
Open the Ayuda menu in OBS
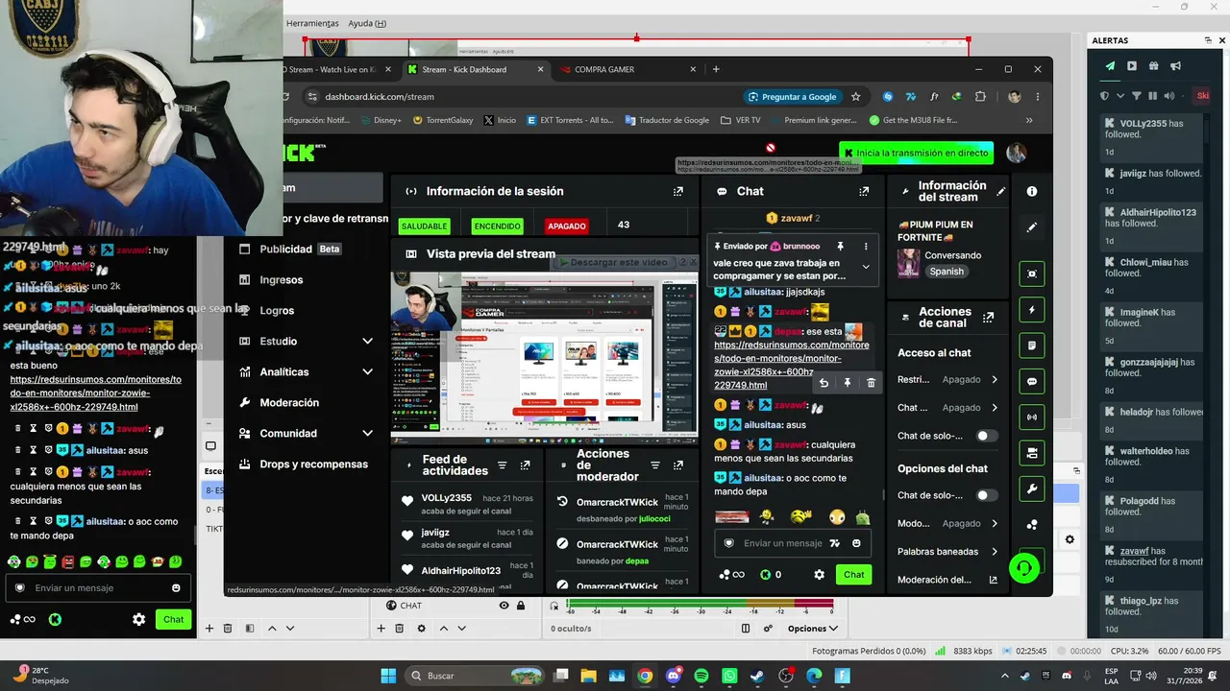pos(367,23)
